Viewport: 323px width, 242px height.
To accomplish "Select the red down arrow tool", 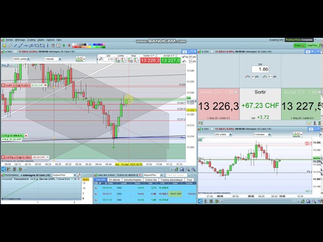I will tap(69, 45).
